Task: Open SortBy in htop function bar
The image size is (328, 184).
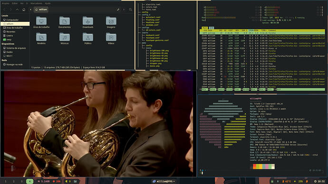Action: point(246,89)
